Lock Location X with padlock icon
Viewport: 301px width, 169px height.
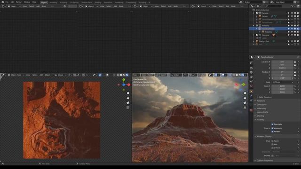[x=295, y=62]
